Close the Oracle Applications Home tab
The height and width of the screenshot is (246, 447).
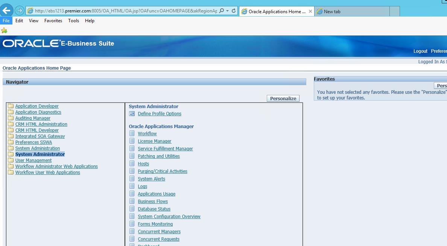click(x=310, y=11)
